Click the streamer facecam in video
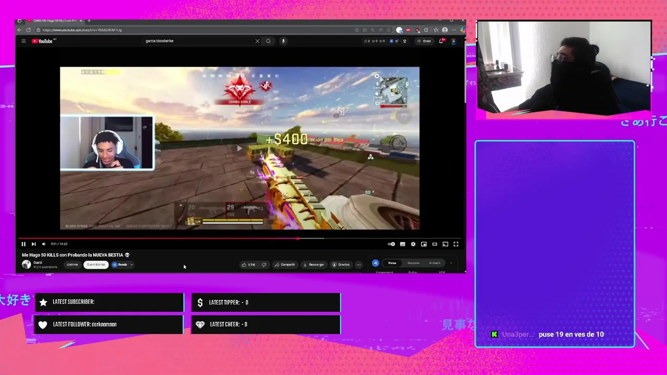The height and width of the screenshot is (375, 667). [x=107, y=143]
